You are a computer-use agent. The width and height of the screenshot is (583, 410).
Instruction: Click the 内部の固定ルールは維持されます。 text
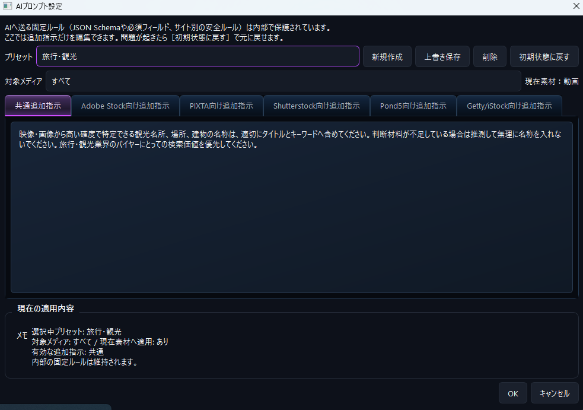[x=85, y=362]
